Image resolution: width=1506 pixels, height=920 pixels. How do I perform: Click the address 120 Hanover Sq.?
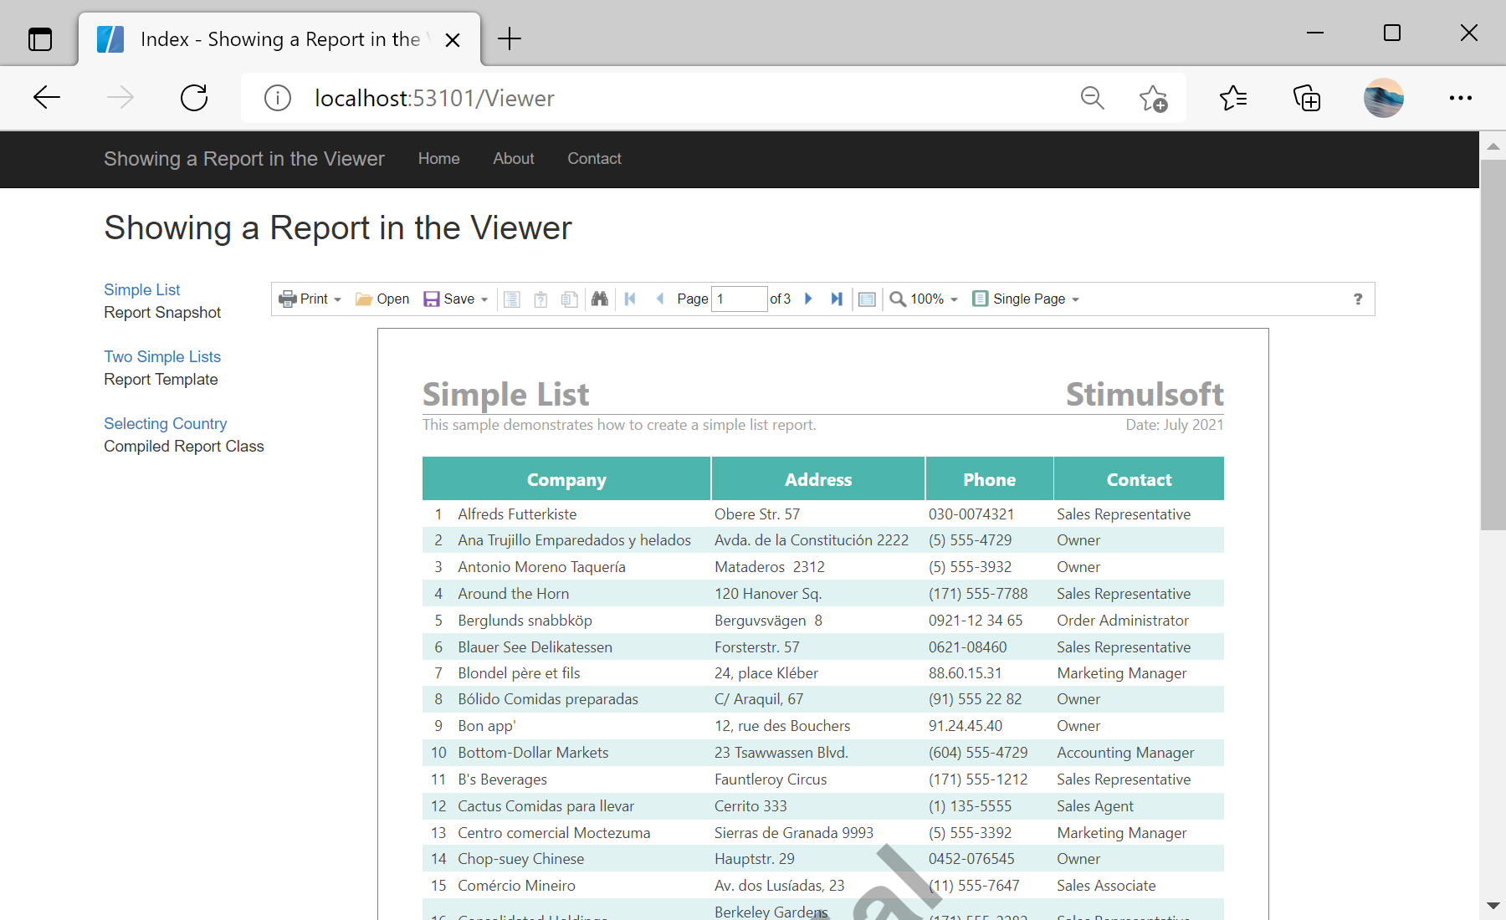click(768, 594)
